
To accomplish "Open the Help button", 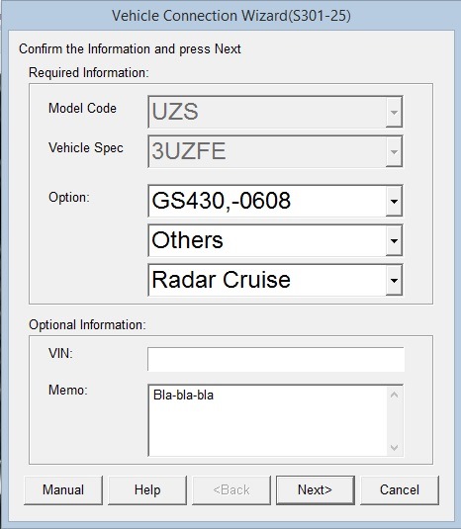I will [147, 489].
